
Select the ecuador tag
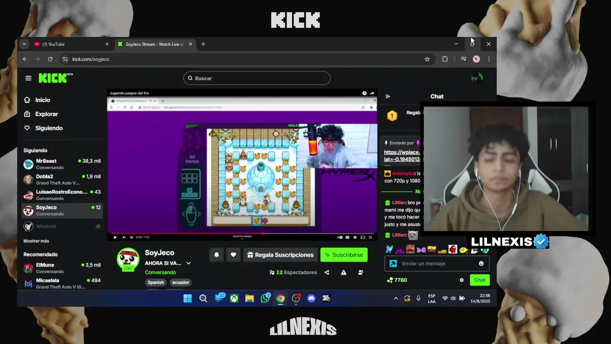coord(180,282)
